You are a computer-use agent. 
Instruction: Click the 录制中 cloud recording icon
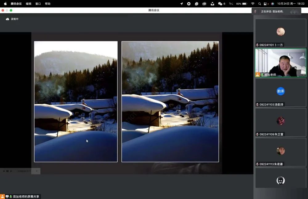[8, 19]
